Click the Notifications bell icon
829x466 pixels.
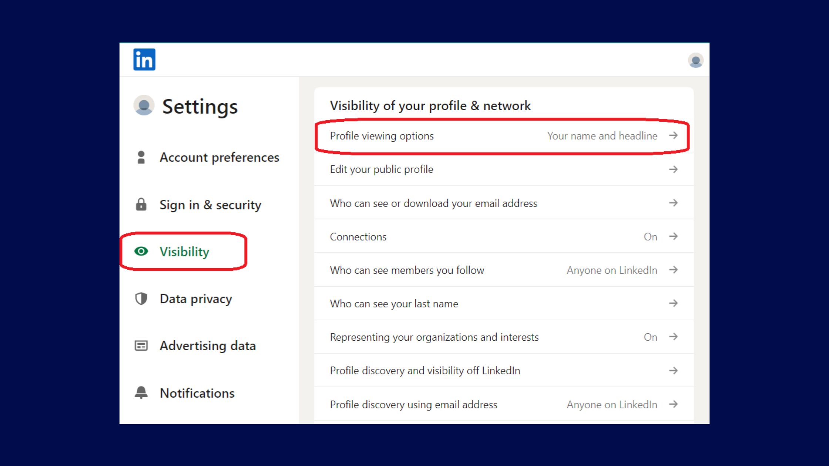click(x=141, y=393)
